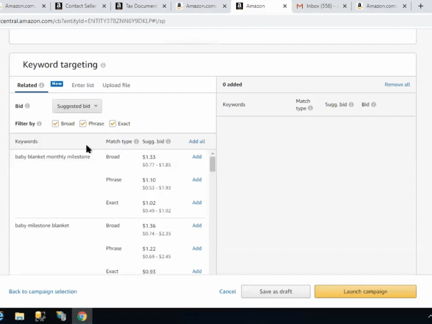432x324 pixels.
Task: Click keyword text baby blanket monthly milestone
Action: click(52, 156)
